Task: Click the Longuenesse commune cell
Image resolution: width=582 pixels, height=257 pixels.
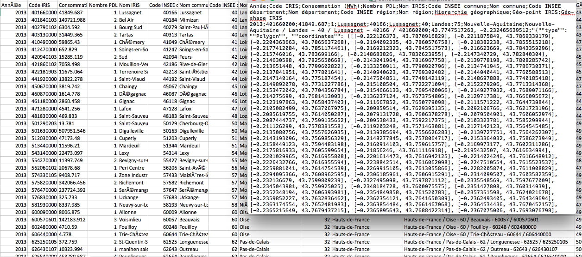Action: pyautogui.click(x=193, y=242)
